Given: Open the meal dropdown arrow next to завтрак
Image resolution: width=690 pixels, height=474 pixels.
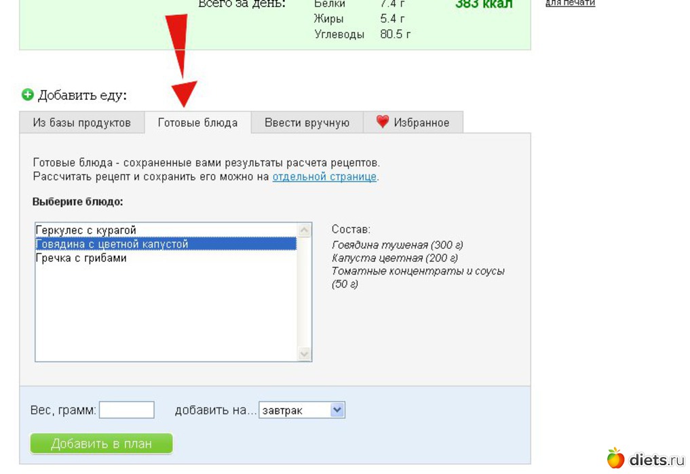Looking at the screenshot, I should pos(337,410).
